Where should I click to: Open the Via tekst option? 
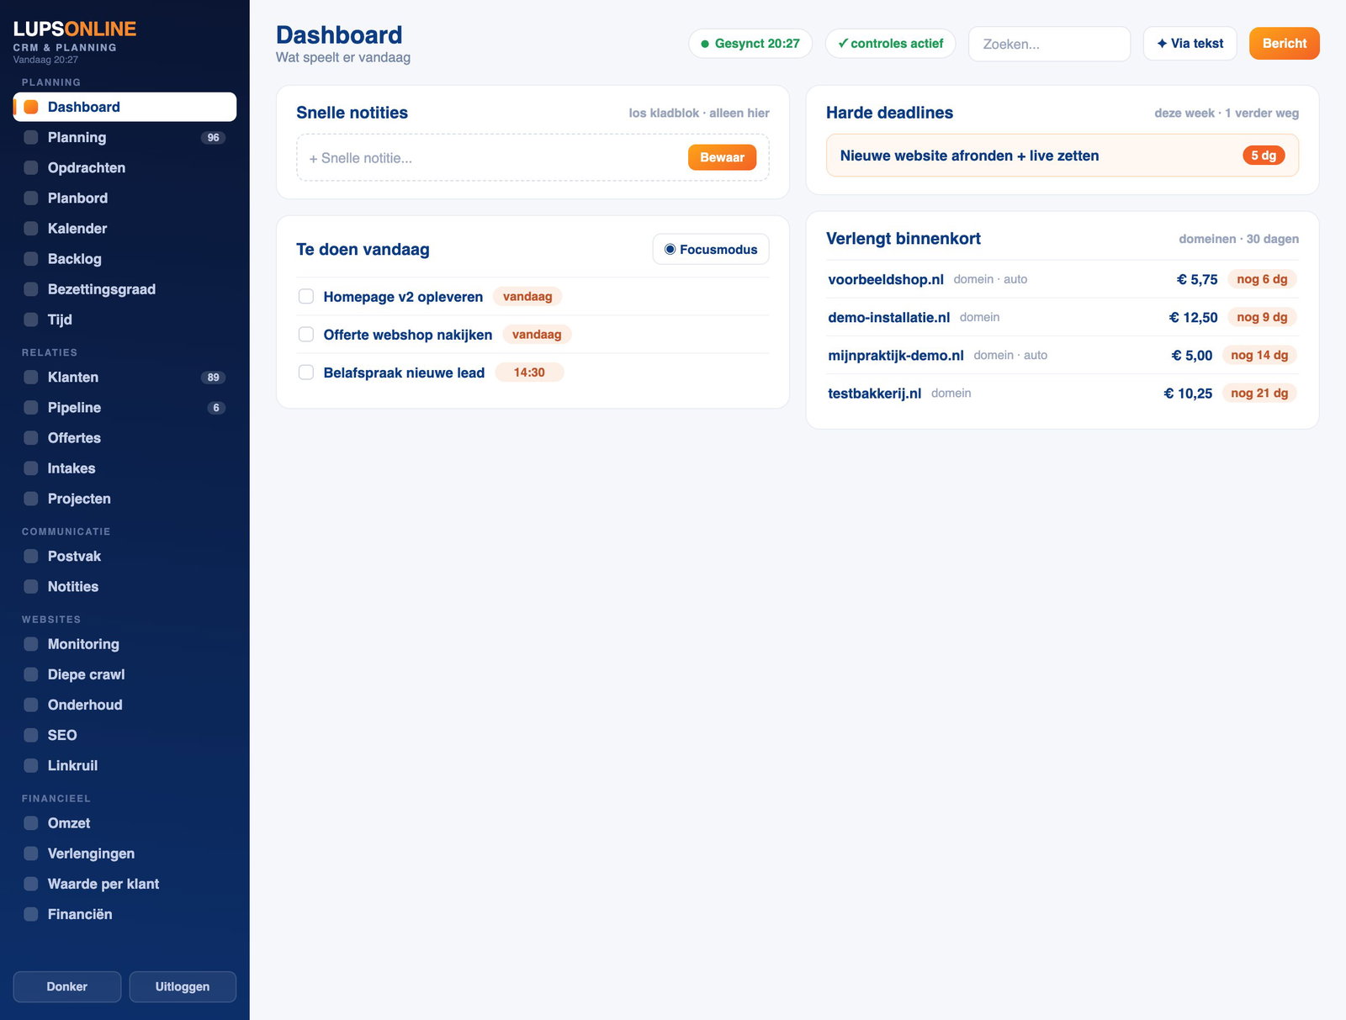point(1190,44)
